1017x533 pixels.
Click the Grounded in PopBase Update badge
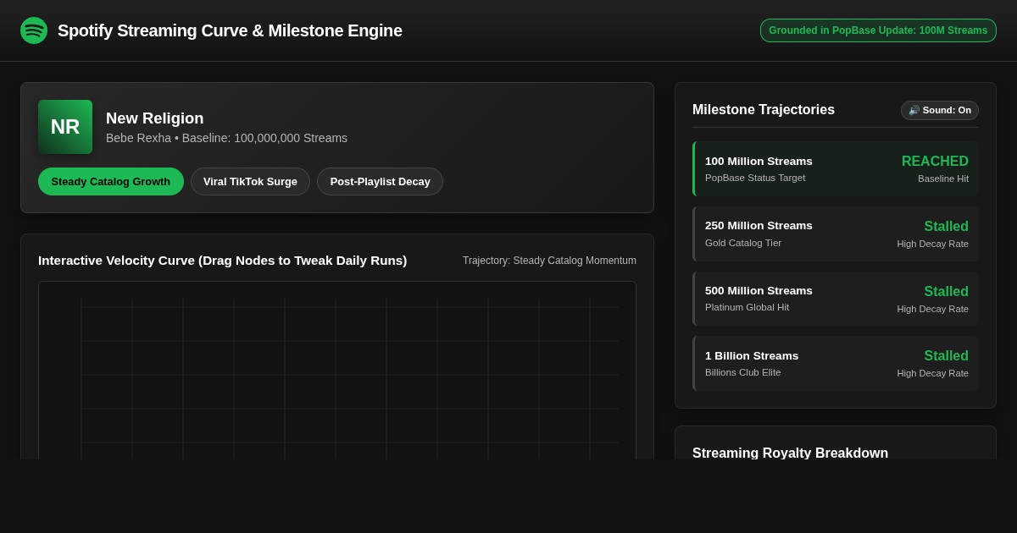878,30
